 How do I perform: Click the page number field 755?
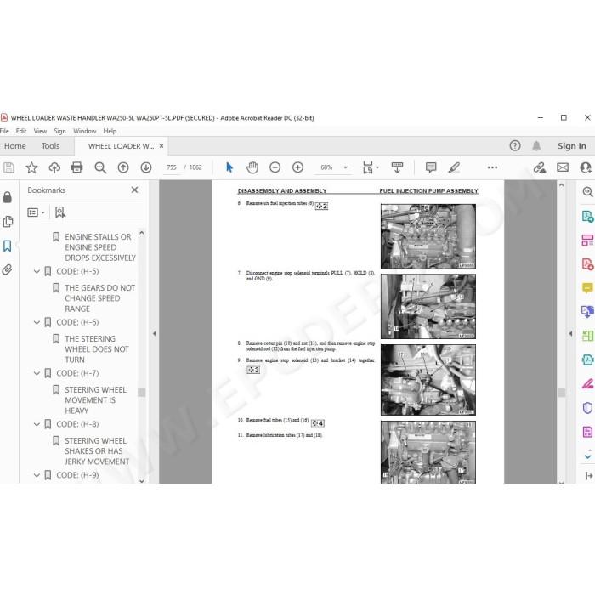click(x=172, y=167)
